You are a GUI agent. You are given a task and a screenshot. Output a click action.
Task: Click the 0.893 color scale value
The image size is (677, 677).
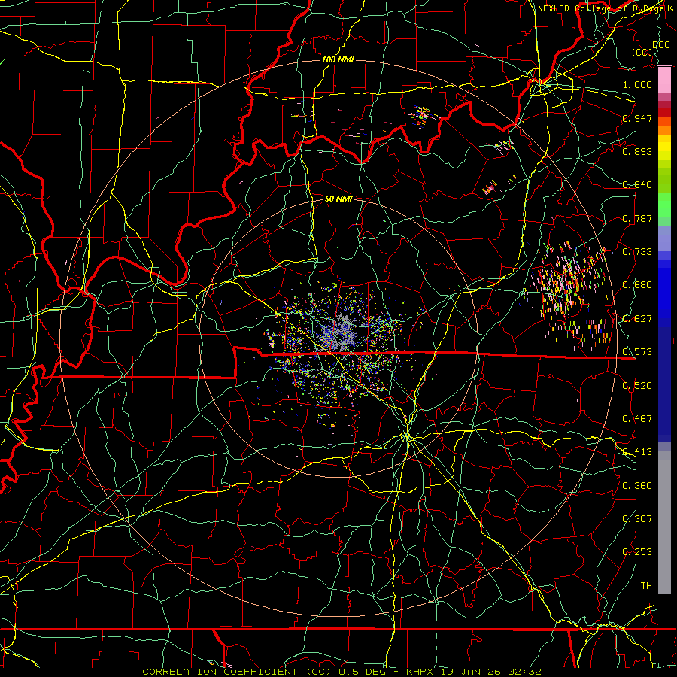point(637,151)
